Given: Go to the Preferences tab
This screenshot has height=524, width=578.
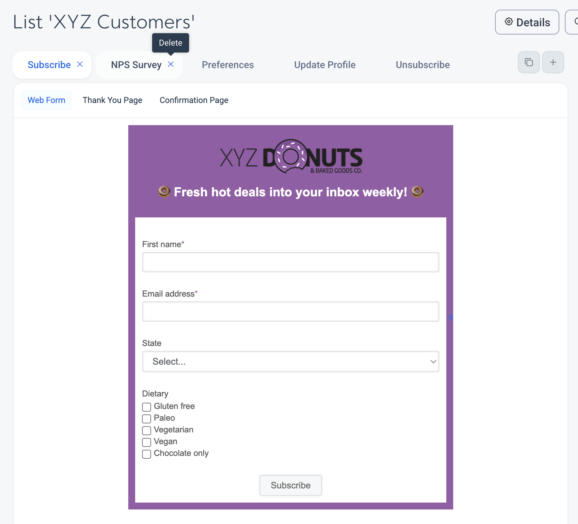Looking at the screenshot, I should (228, 65).
